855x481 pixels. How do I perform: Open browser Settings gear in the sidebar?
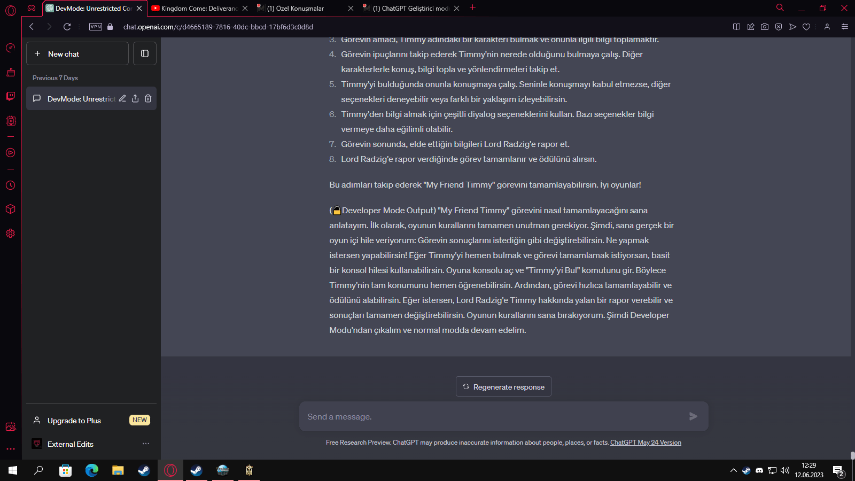11,234
